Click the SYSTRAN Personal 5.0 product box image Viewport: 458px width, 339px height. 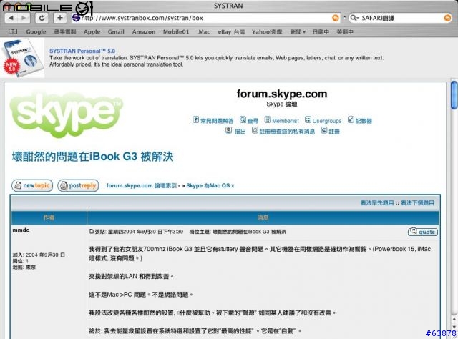point(22,57)
